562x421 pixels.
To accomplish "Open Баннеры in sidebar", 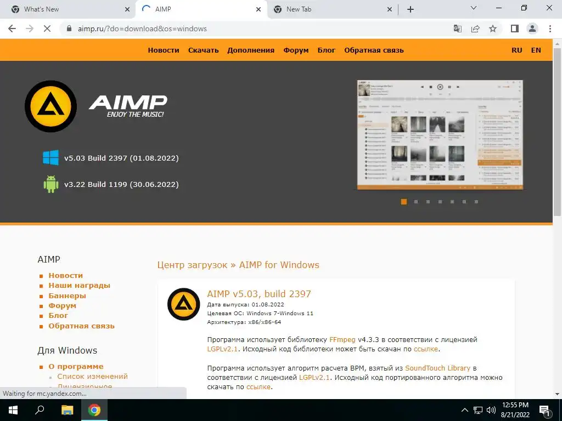I will pos(68,295).
